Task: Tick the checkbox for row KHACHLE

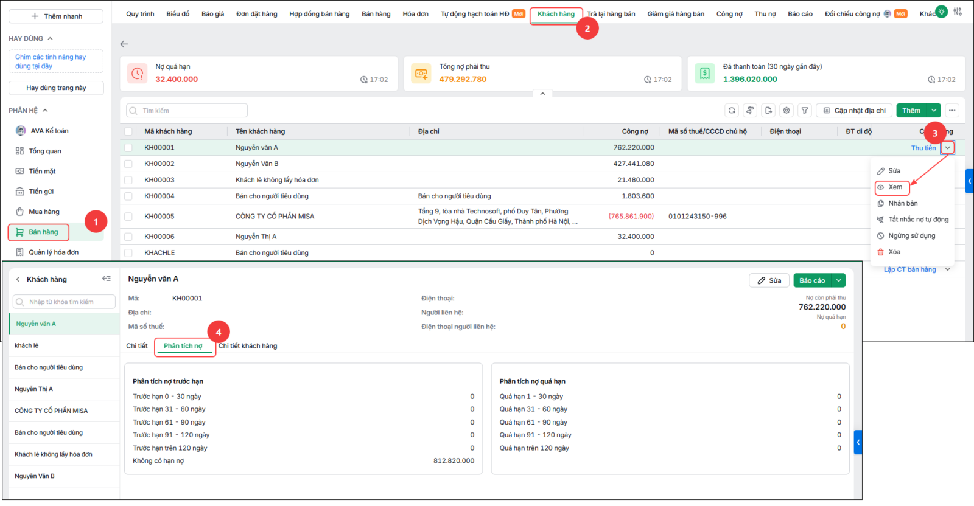Action: coord(128,253)
